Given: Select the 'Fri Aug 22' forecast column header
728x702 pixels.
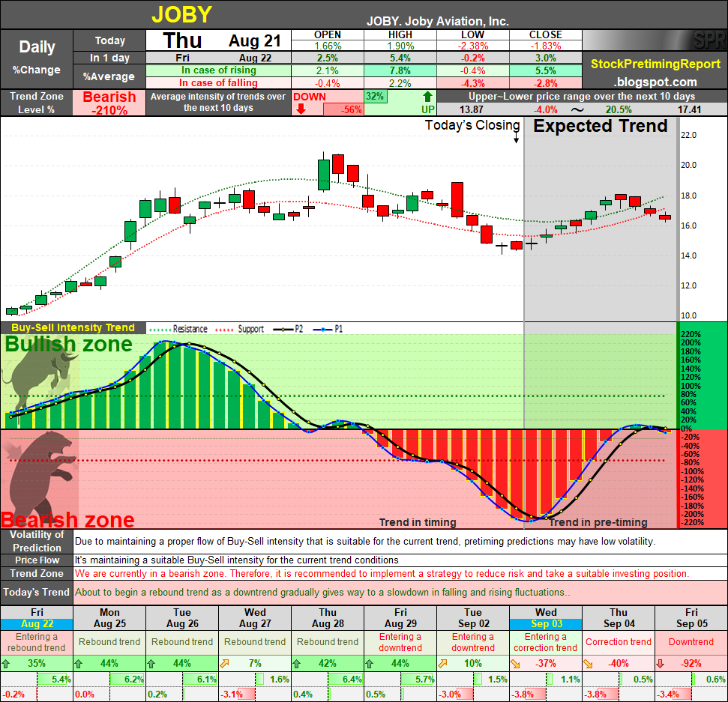Looking at the screenshot, I should tap(37, 618).
